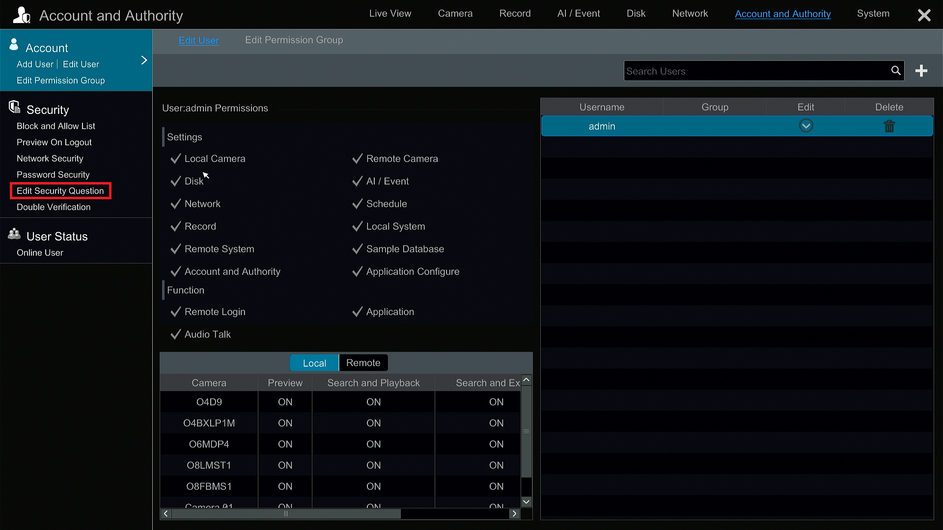Screen dimensions: 943x530
Task: Close the Account and Authority window
Action: pos(924,15)
